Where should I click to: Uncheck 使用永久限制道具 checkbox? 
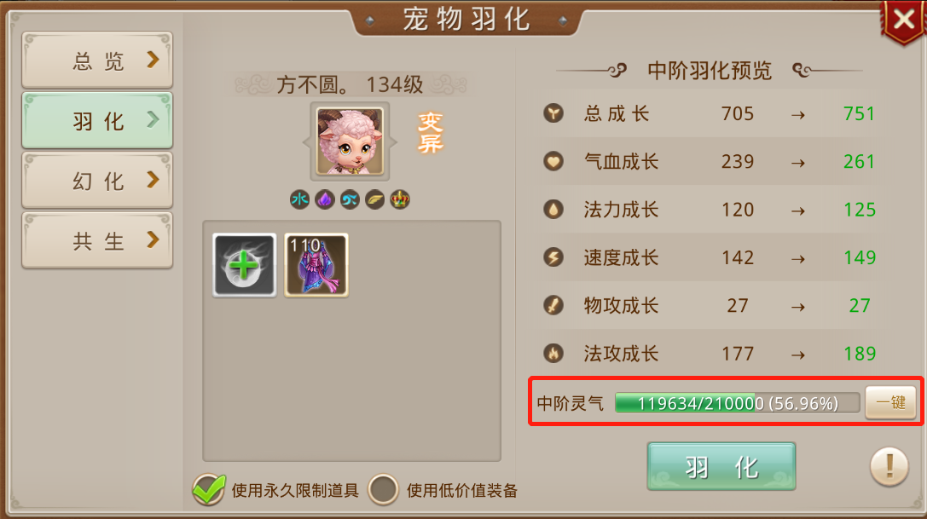coord(209,489)
